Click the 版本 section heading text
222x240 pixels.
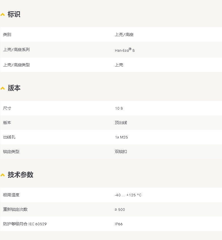14,88
